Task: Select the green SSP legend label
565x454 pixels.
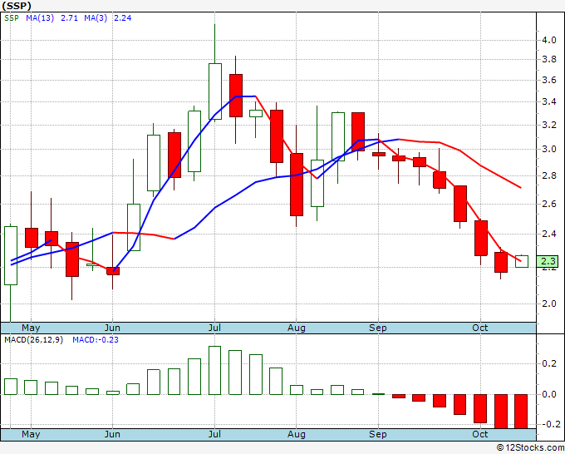Action: 12,18
